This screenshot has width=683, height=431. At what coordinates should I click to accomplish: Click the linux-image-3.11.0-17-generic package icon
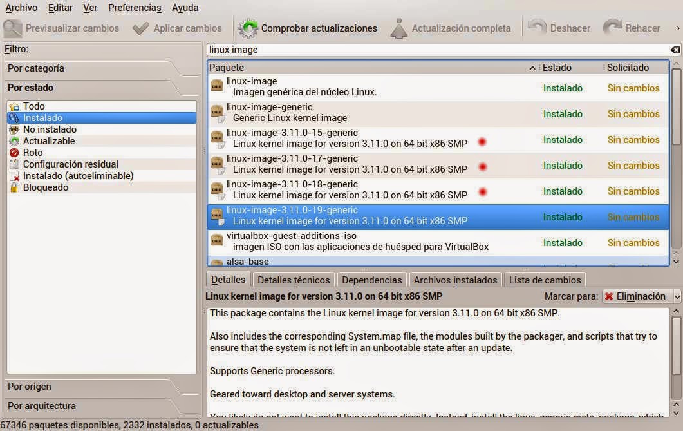[x=218, y=164]
